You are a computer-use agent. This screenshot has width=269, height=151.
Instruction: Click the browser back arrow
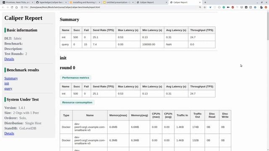pos(3,8)
